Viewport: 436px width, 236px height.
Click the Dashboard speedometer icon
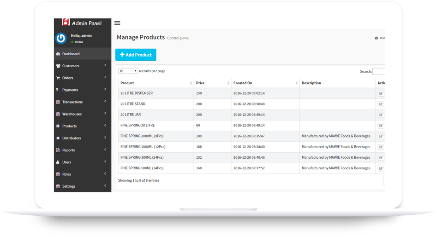[58, 54]
